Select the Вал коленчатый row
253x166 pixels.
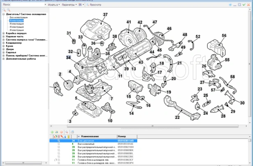pos(93,144)
